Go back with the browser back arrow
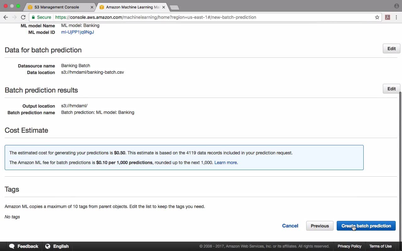The width and height of the screenshot is (402, 251). point(6,17)
